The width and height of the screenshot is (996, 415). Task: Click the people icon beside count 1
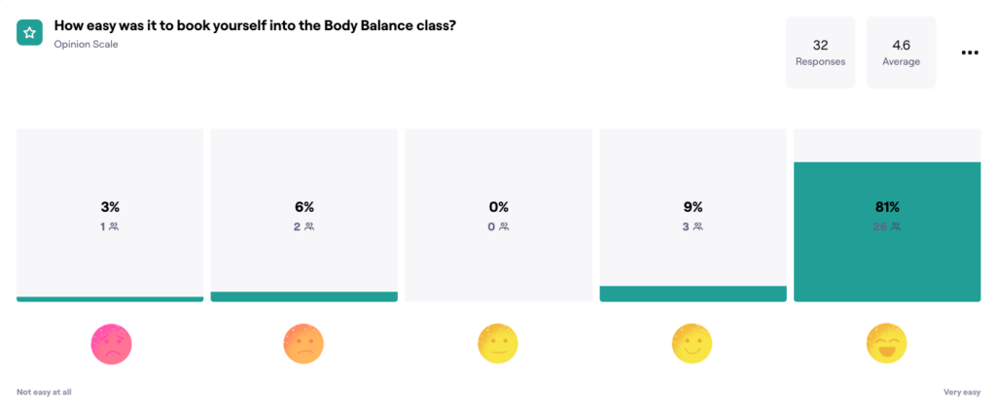(x=114, y=226)
